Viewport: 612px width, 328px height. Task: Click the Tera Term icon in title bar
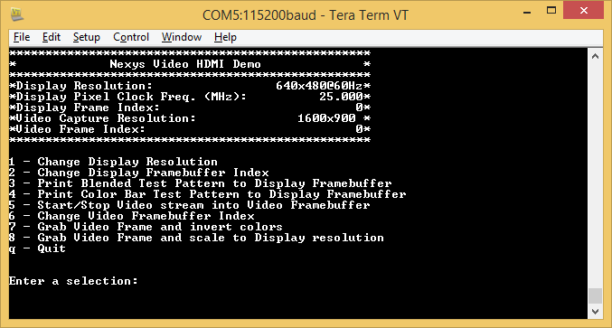[17, 14]
